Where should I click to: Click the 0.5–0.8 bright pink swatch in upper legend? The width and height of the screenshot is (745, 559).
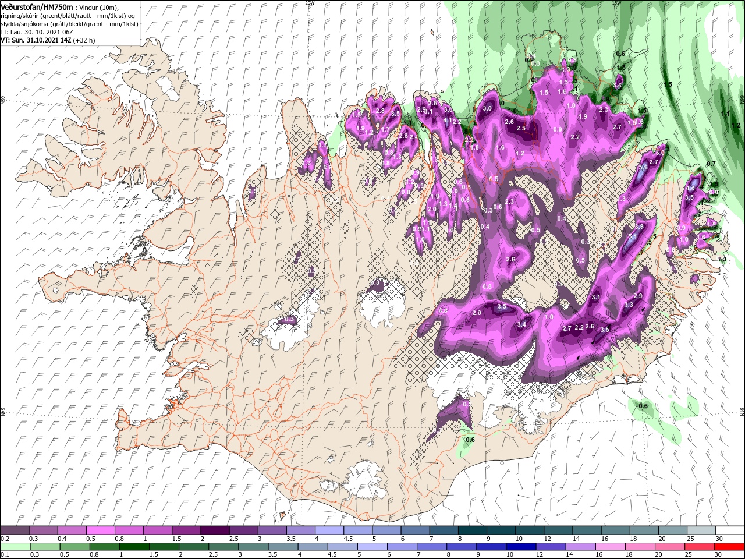point(100,530)
